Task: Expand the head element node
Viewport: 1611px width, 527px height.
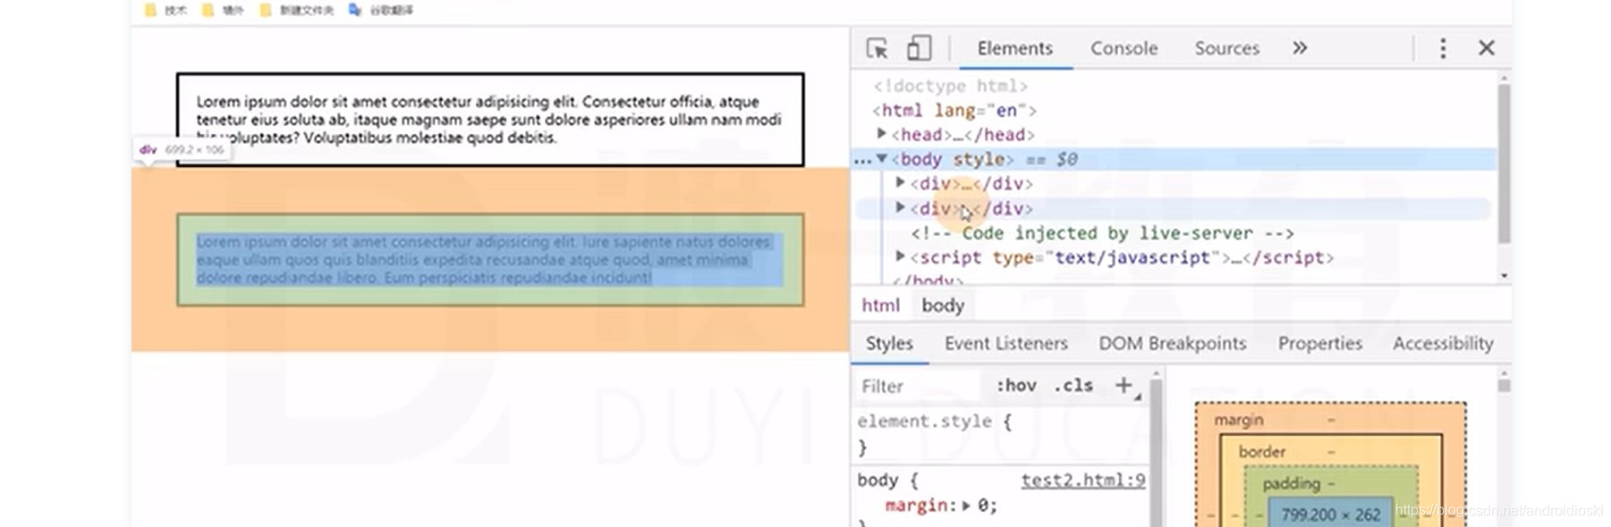Action: [x=882, y=133]
